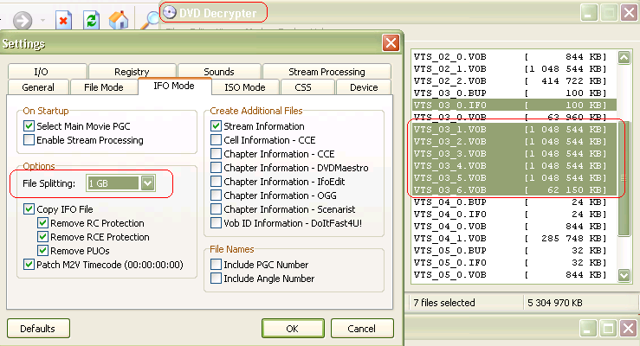Toggle Stream Information checkbox
Image resolution: width=640 pixels, height=346 pixels.
[x=216, y=126]
